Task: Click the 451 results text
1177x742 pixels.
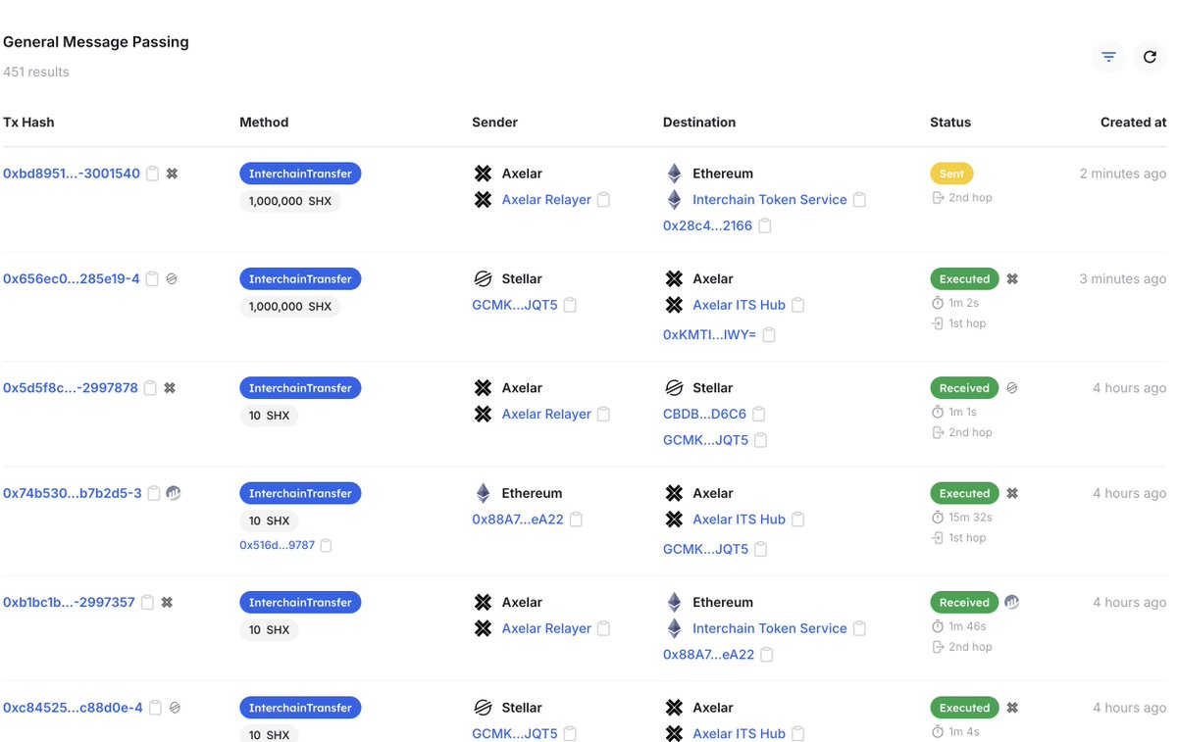Action: click(35, 72)
